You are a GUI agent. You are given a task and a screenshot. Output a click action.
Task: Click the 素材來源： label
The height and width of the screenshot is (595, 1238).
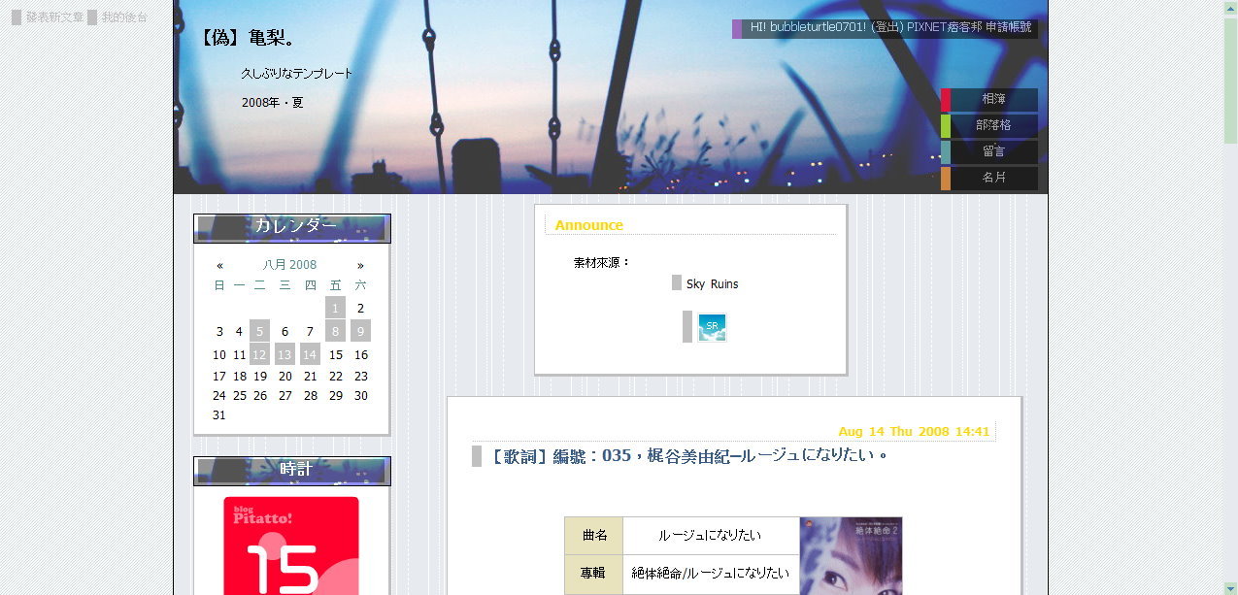[x=602, y=262]
